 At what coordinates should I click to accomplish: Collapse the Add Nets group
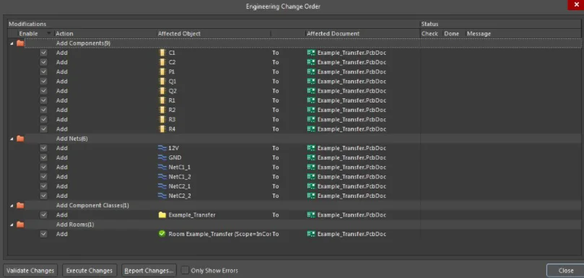tap(12, 139)
